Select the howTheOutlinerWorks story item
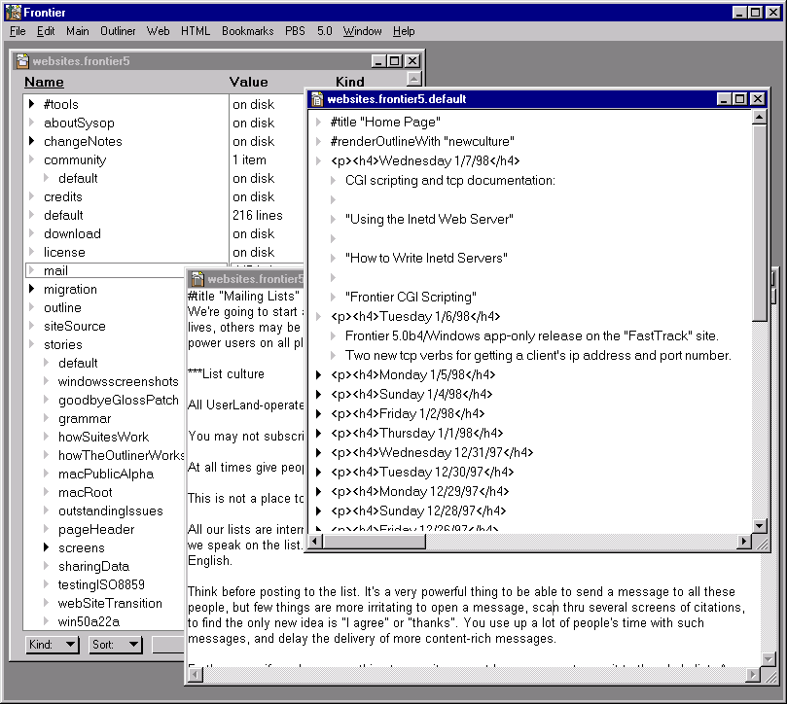Image resolution: width=787 pixels, height=704 pixels. (x=121, y=455)
